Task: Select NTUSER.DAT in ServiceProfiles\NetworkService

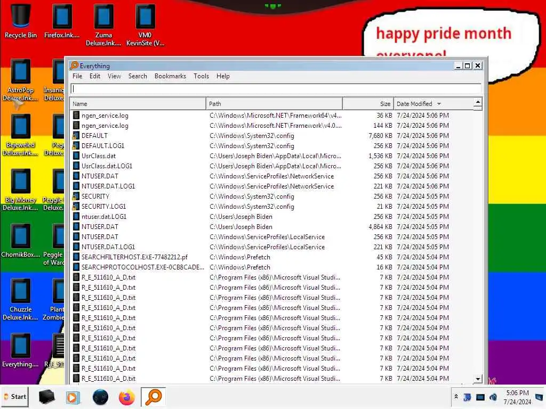Action: click(271, 176)
